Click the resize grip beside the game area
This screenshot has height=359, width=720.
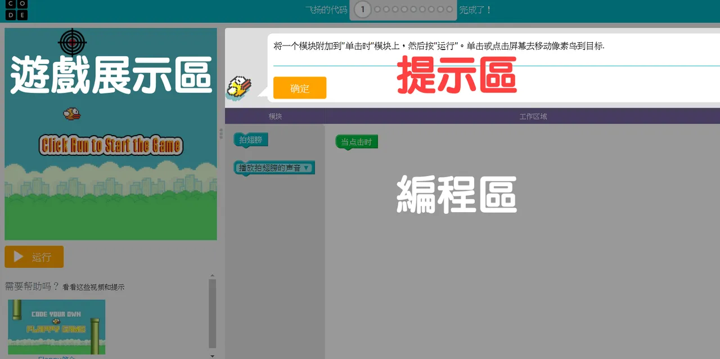click(221, 134)
